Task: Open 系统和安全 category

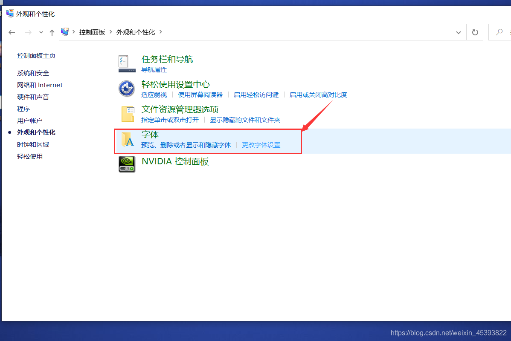Action: [33, 73]
